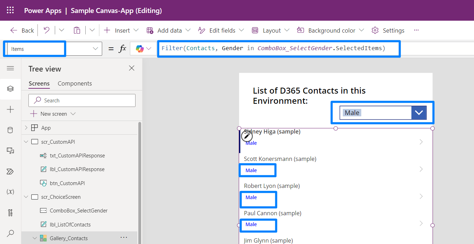Select the Search icon in left sidebar
The height and width of the screenshot is (244, 474).
click(10, 233)
